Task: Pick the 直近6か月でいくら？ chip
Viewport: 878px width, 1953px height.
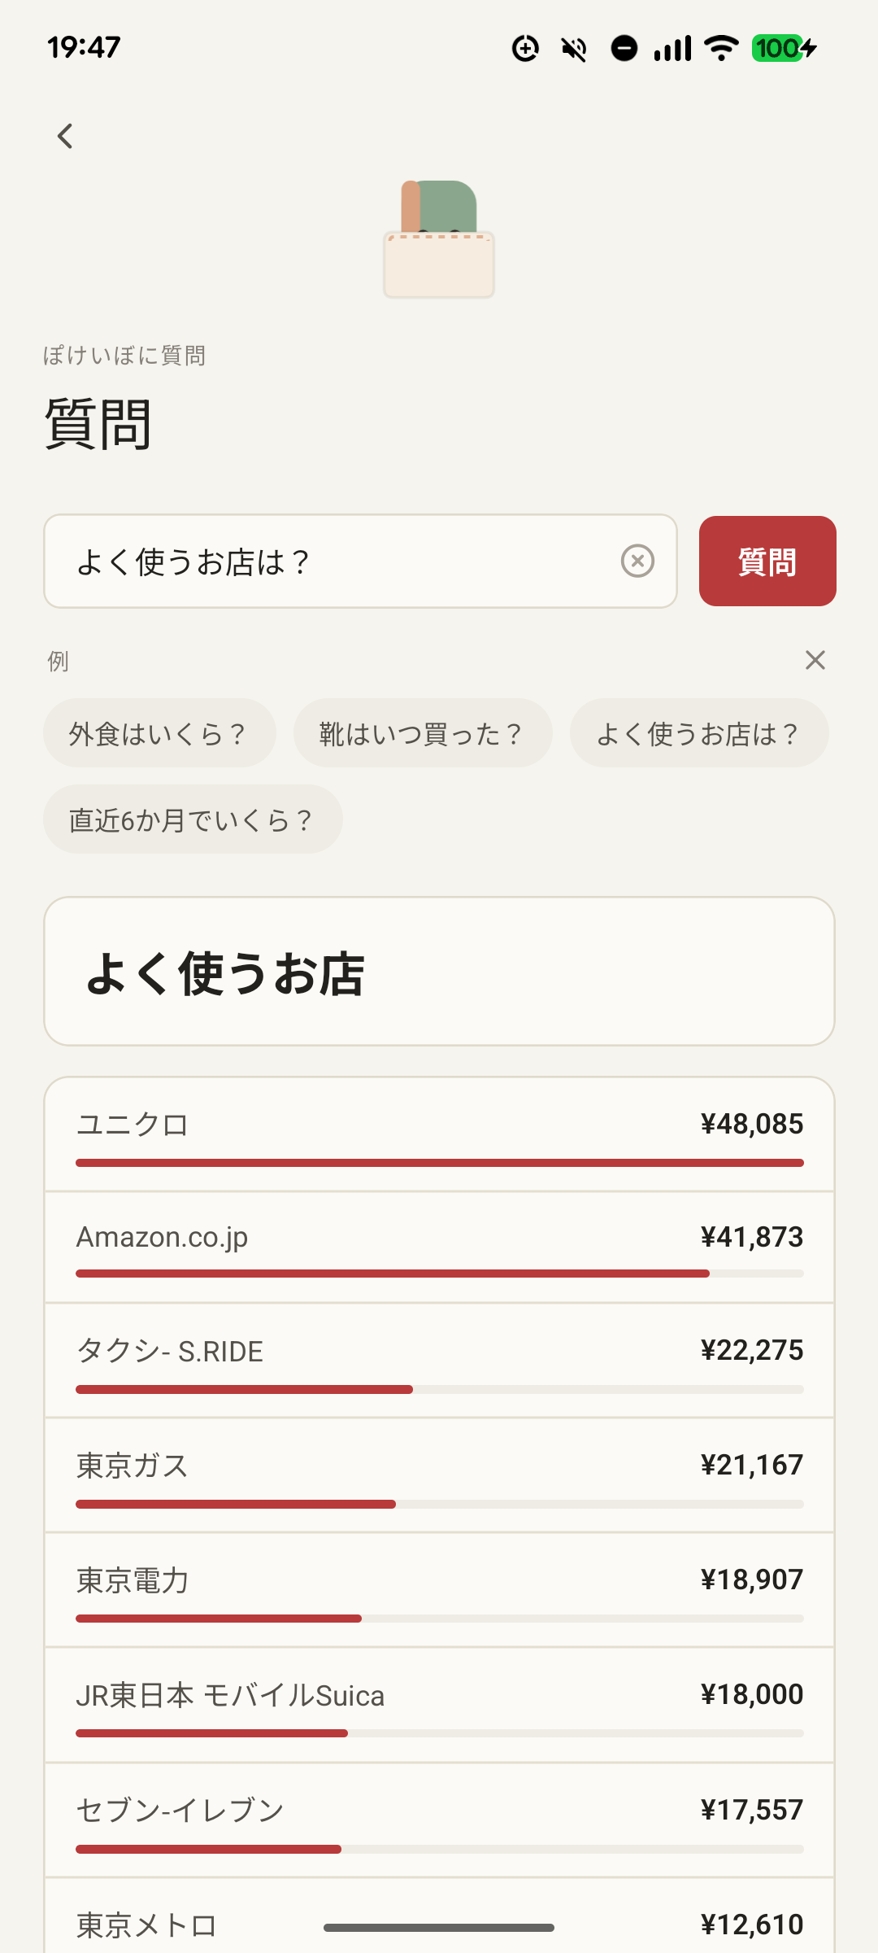Action: pyautogui.click(x=193, y=819)
